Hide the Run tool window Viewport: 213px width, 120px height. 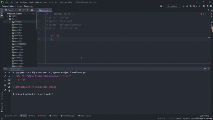(x=208, y=69)
